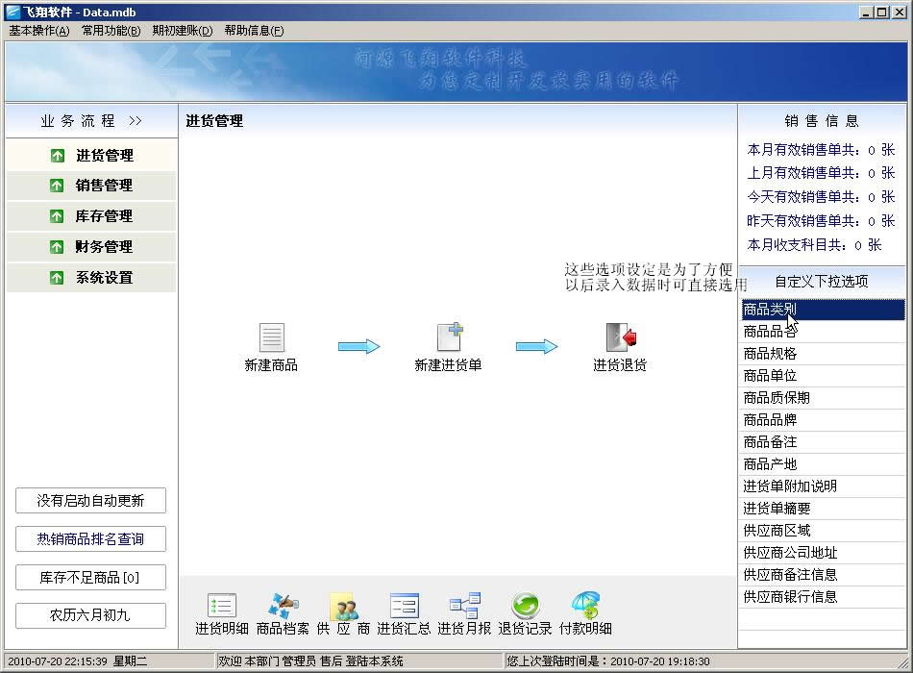The image size is (913, 673).
Task: Open the 帮助信息 menu
Action: click(x=254, y=30)
